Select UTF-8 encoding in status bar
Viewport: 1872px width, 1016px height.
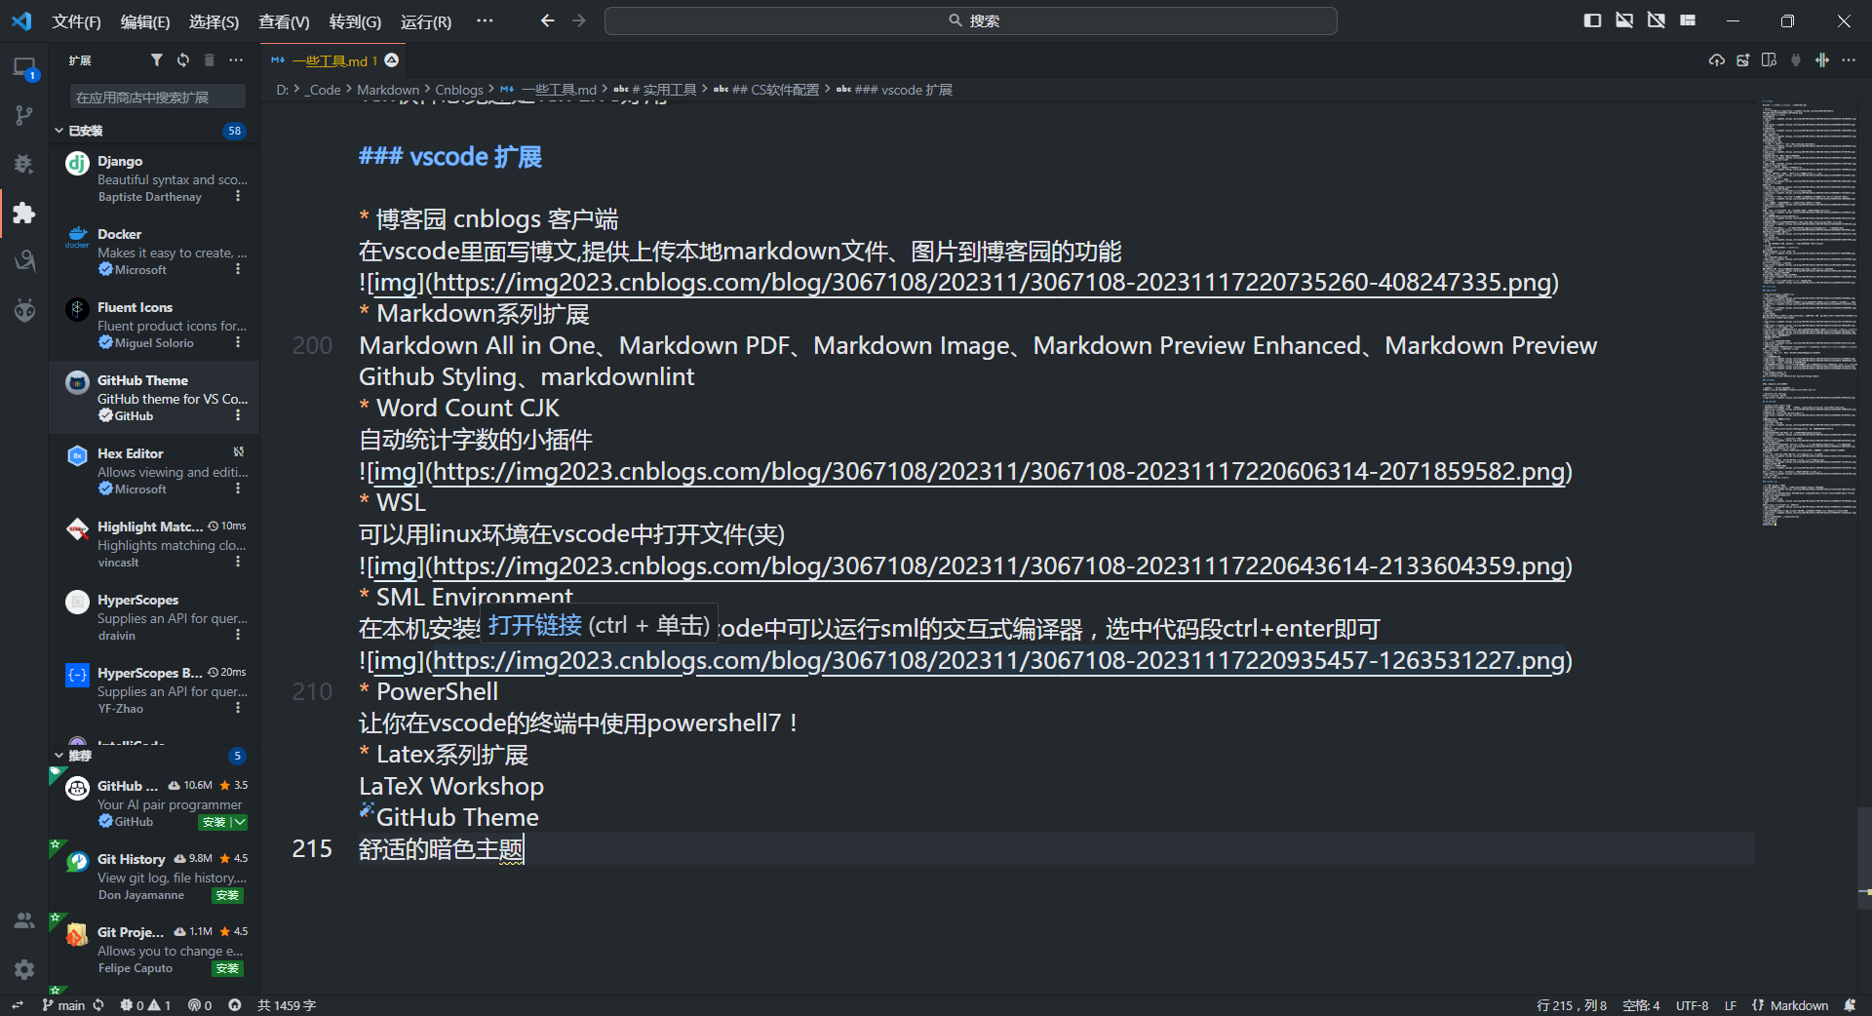[x=1692, y=1005]
